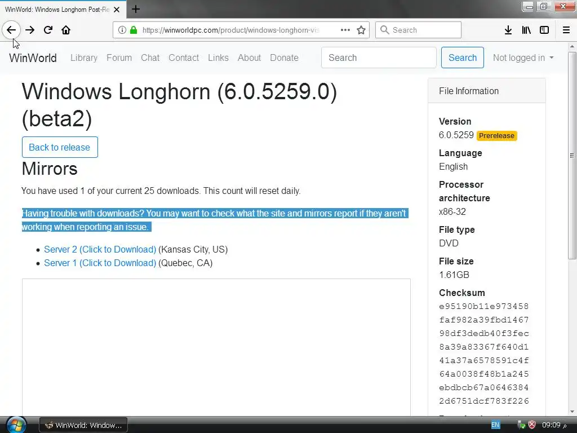Click the version value 6.0.5259
The image size is (577, 433).
(x=456, y=135)
